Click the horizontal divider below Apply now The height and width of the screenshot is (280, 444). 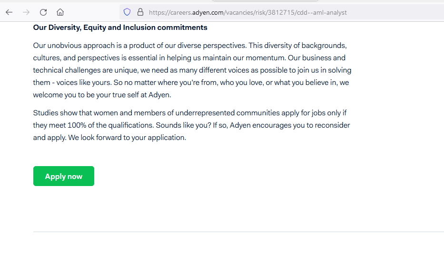click(x=238, y=232)
